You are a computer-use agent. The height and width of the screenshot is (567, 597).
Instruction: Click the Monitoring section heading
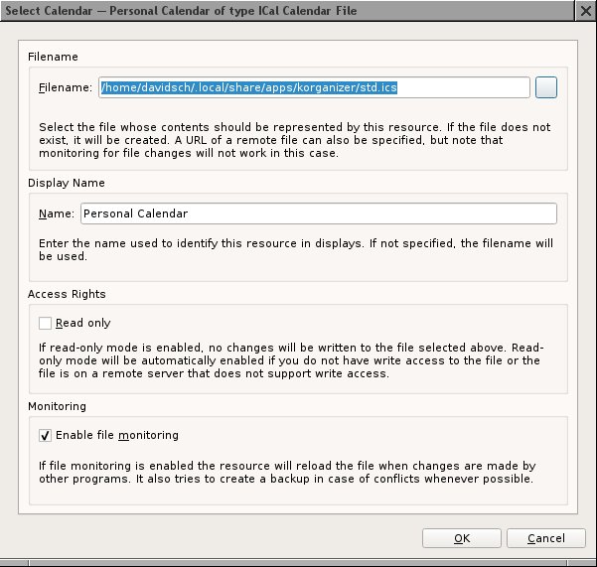coord(57,406)
